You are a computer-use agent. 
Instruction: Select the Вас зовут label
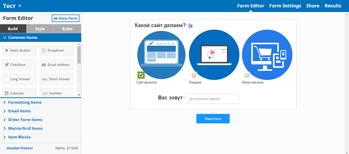tap(170, 98)
